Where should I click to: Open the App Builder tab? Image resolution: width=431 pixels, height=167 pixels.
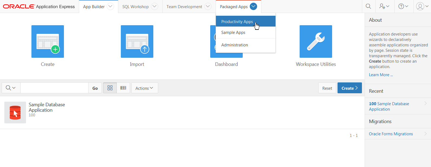click(94, 7)
